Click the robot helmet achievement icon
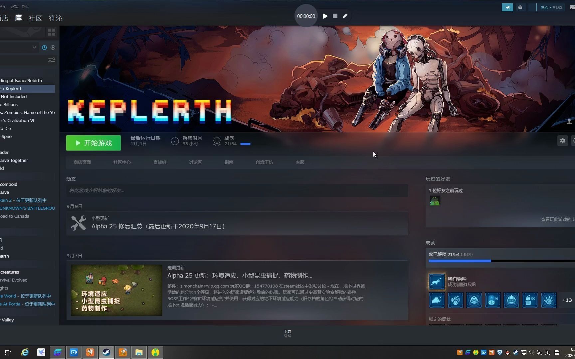This screenshot has width=575, height=359. click(x=511, y=300)
